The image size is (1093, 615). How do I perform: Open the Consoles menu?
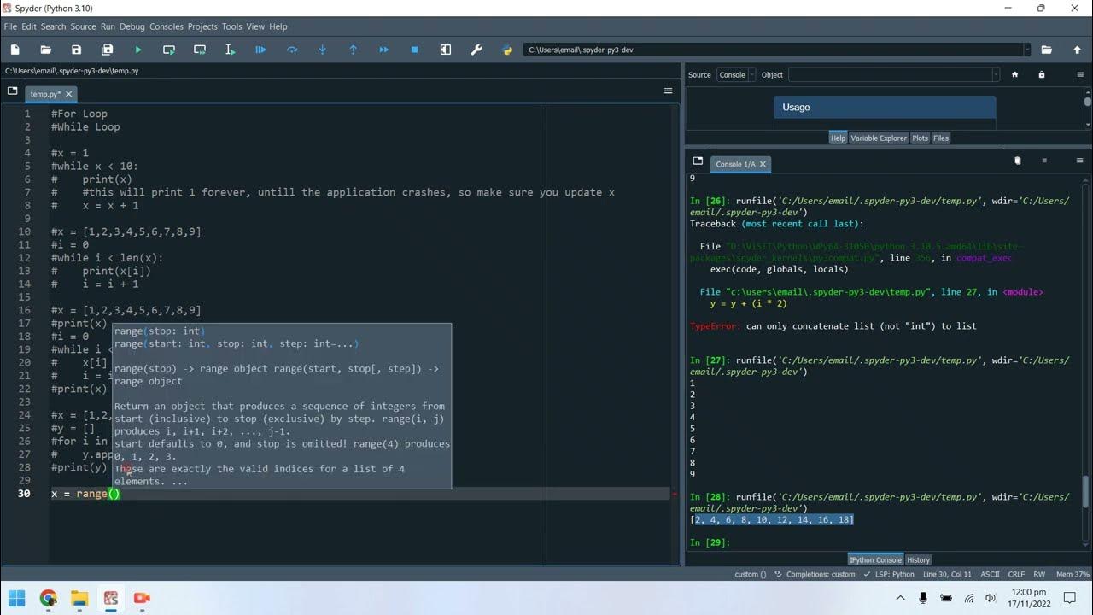pos(167,26)
